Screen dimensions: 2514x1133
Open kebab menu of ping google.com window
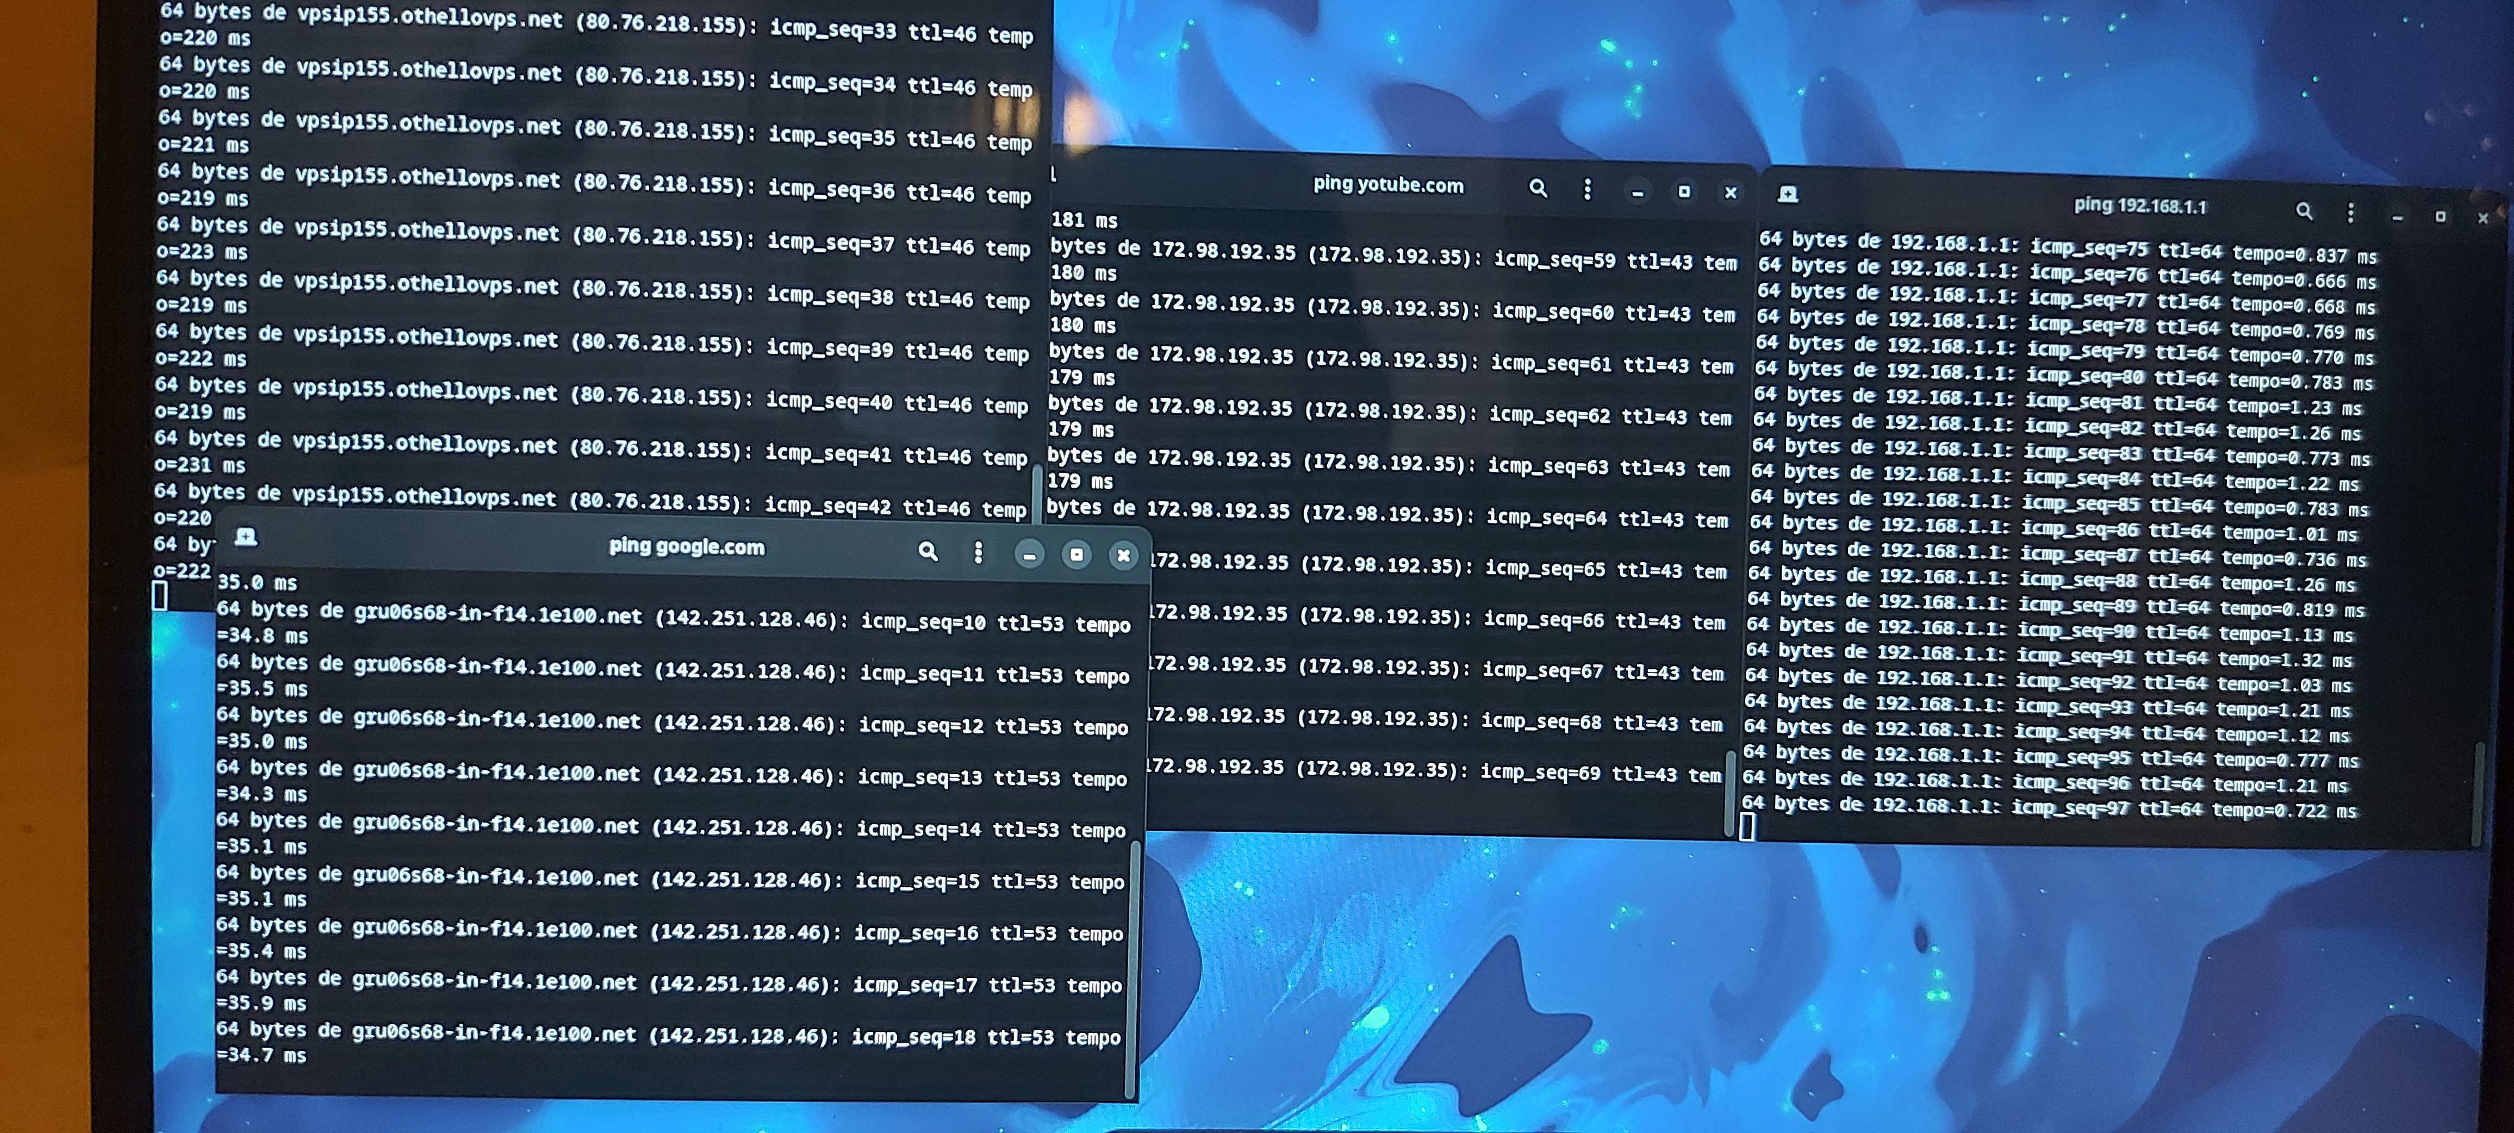[x=978, y=553]
